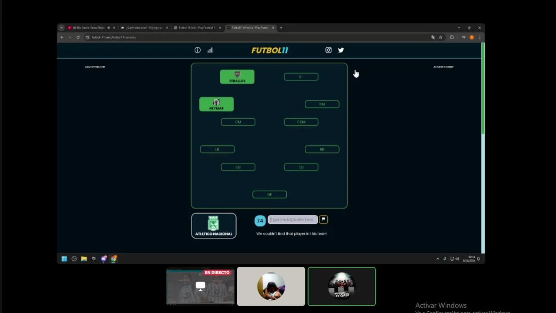The image size is (556, 313).
Task: Close the Futbol11 America tab
Action: tap(273, 28)
